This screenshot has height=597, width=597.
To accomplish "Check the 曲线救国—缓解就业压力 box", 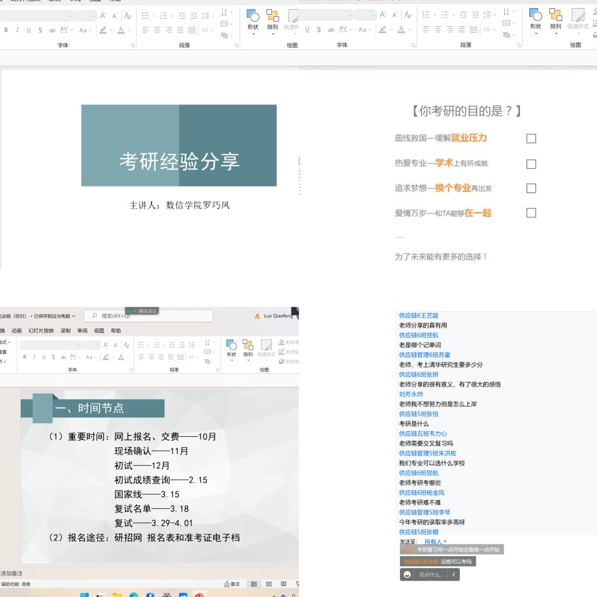I will tap(531, 139).
